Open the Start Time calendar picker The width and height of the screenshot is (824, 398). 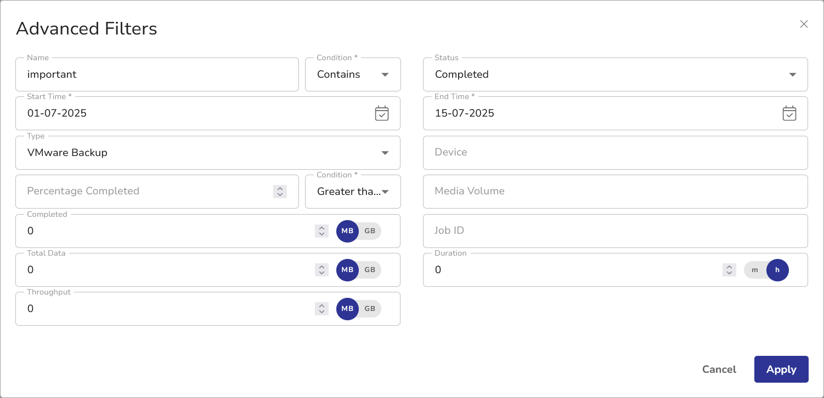pyautogui.click(x=381, y=113)
